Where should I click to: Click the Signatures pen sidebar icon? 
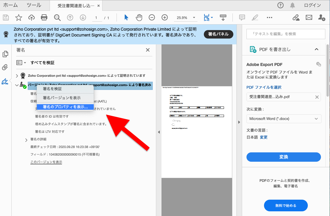coord(5,81)
